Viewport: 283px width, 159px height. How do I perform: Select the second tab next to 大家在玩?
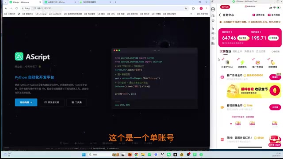pos(237,52)
